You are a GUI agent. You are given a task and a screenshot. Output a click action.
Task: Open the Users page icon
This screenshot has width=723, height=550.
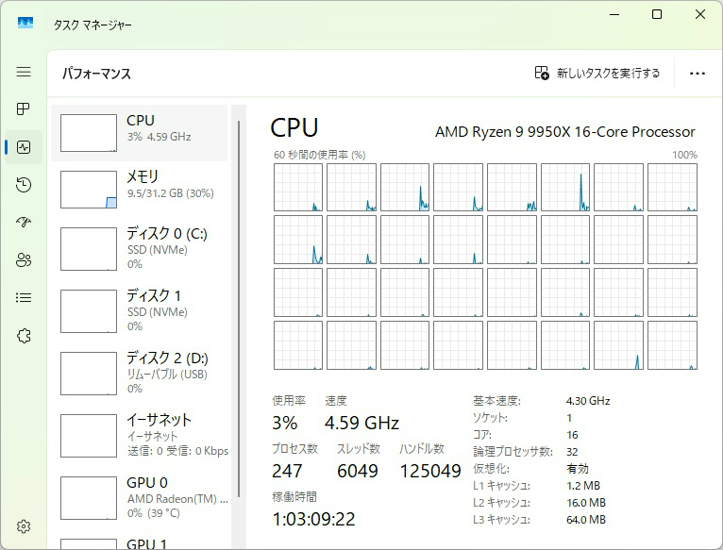pos(24,260)
